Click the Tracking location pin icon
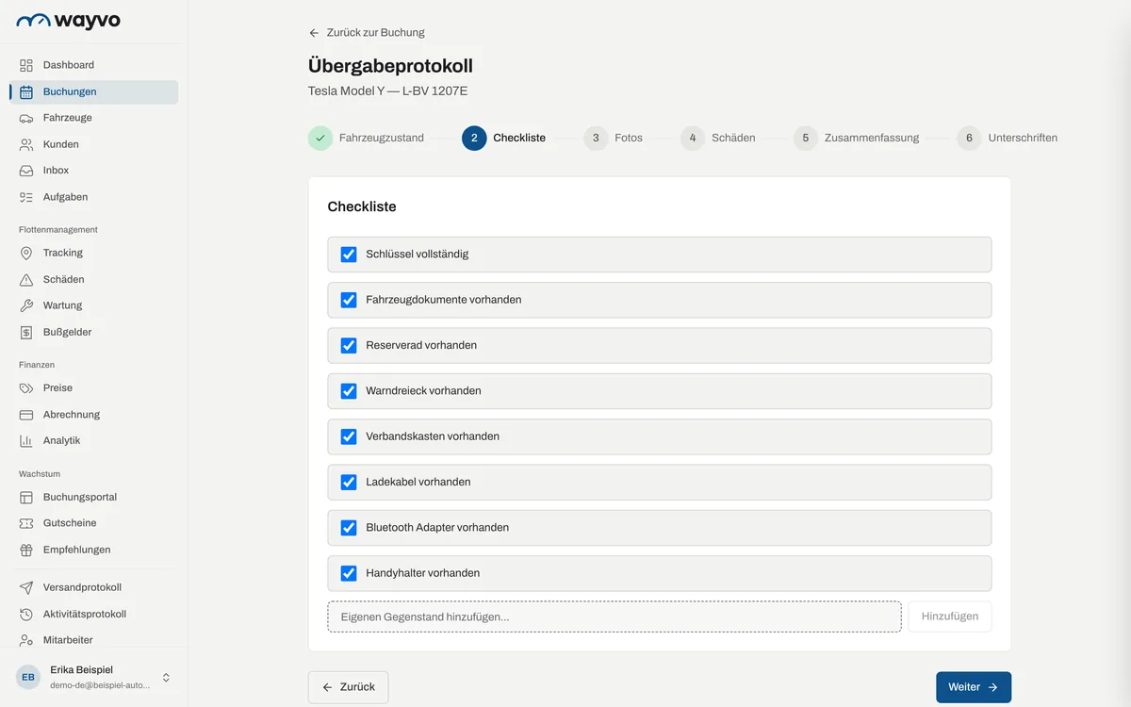Image resolution: width=1131 pixels, height=707 pixels. point(26,253)
